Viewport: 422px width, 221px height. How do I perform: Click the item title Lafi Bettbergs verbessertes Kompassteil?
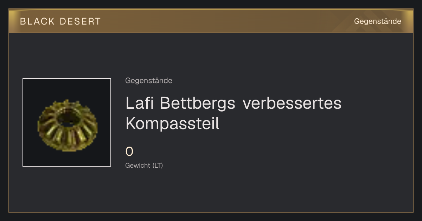[x=234, y=113]
